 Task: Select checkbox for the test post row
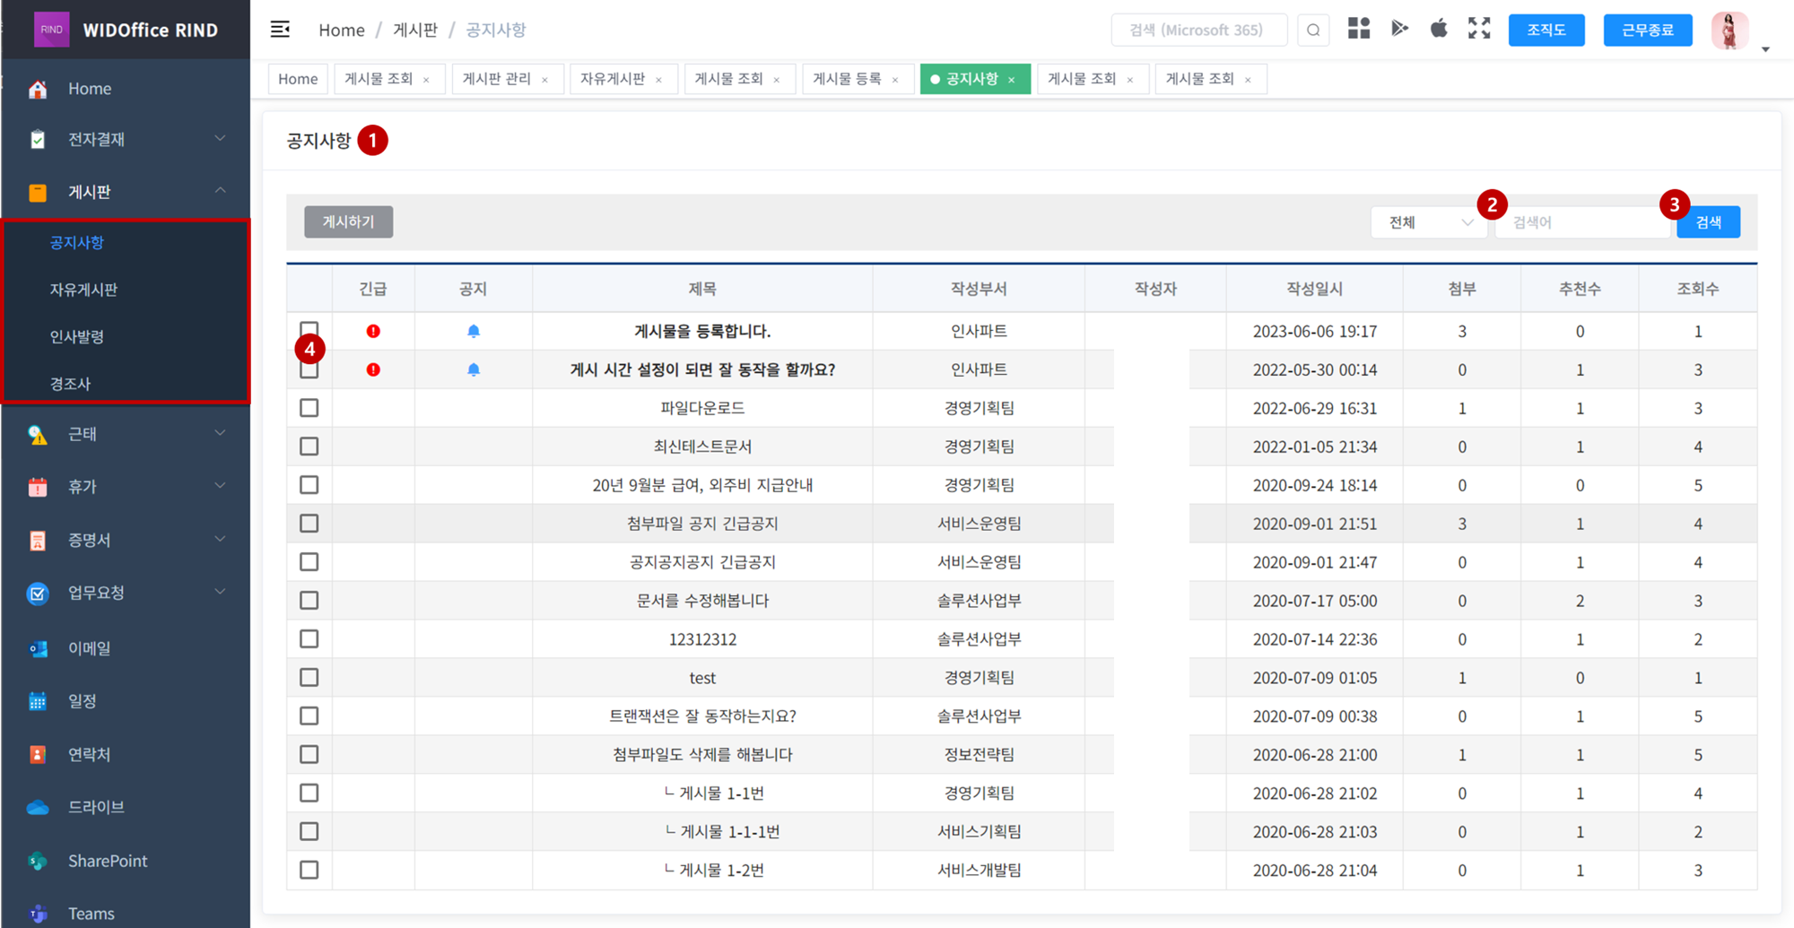click(309, 678)
